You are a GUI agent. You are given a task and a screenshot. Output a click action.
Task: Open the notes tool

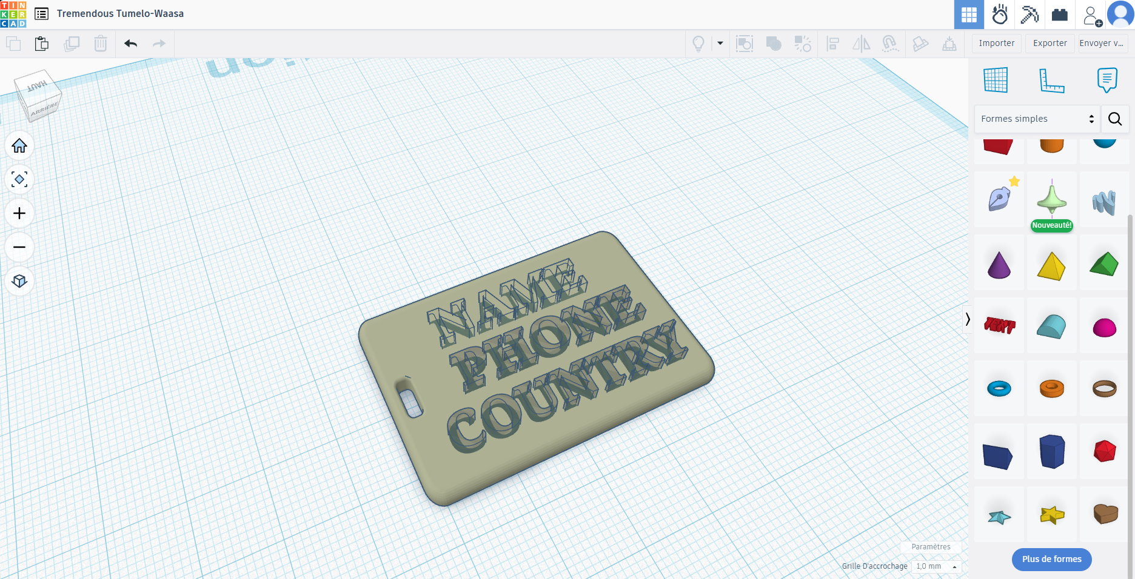[1107, 80]
